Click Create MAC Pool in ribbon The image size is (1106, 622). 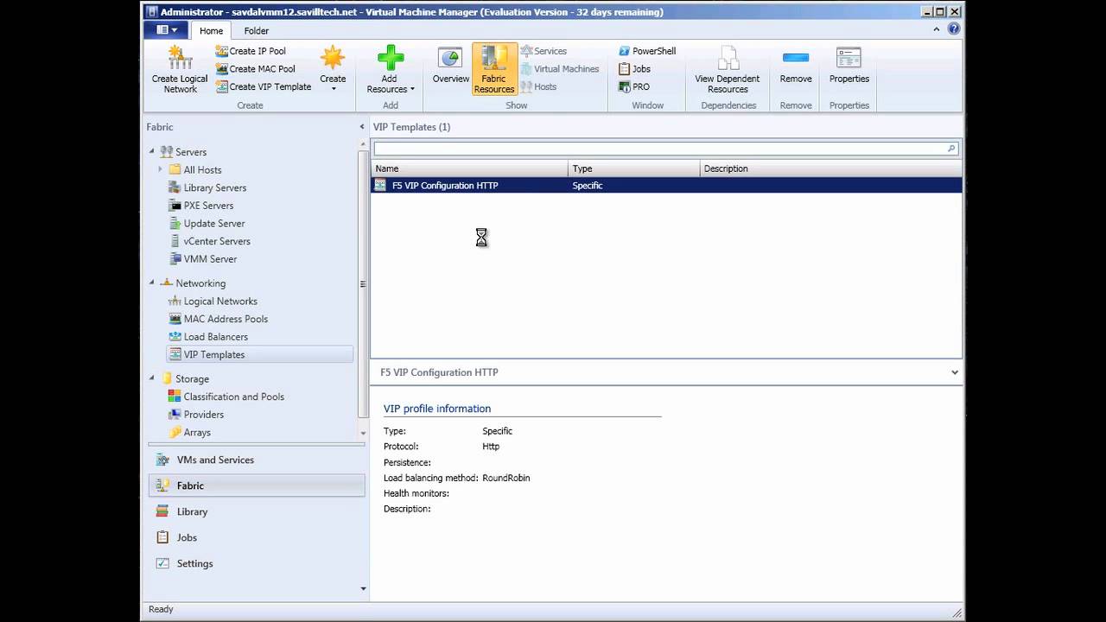pos(255,69)
